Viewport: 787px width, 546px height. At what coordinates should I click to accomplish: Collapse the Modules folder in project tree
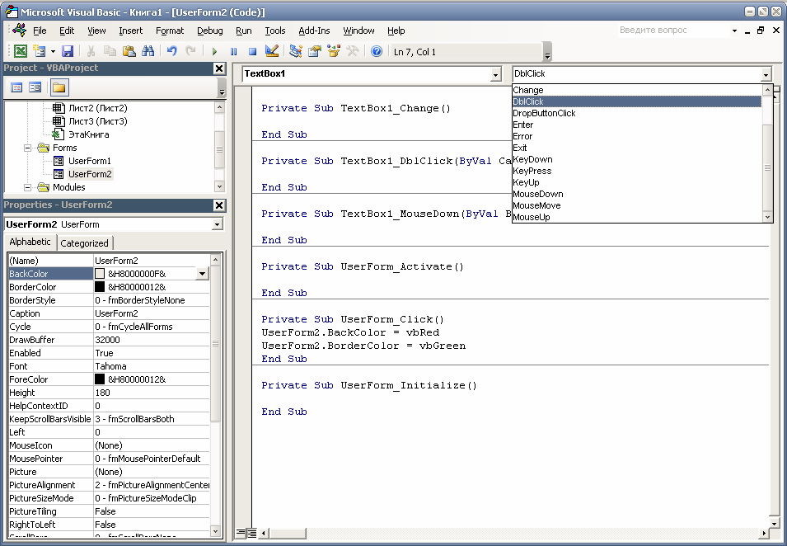pos(27,187)
